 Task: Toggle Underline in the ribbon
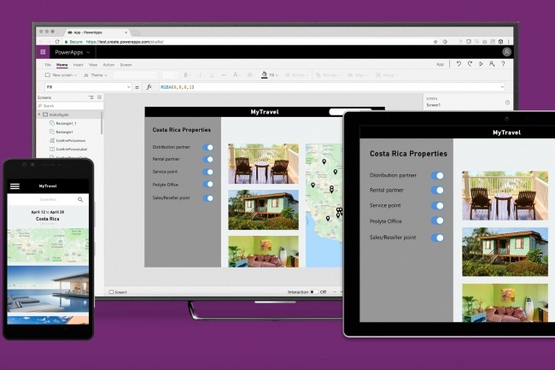coord(212,75)
